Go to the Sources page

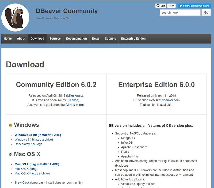coord(55,39)
